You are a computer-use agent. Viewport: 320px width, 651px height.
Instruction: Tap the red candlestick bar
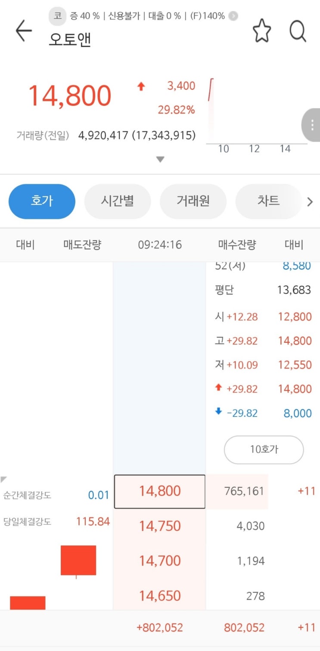78,560
